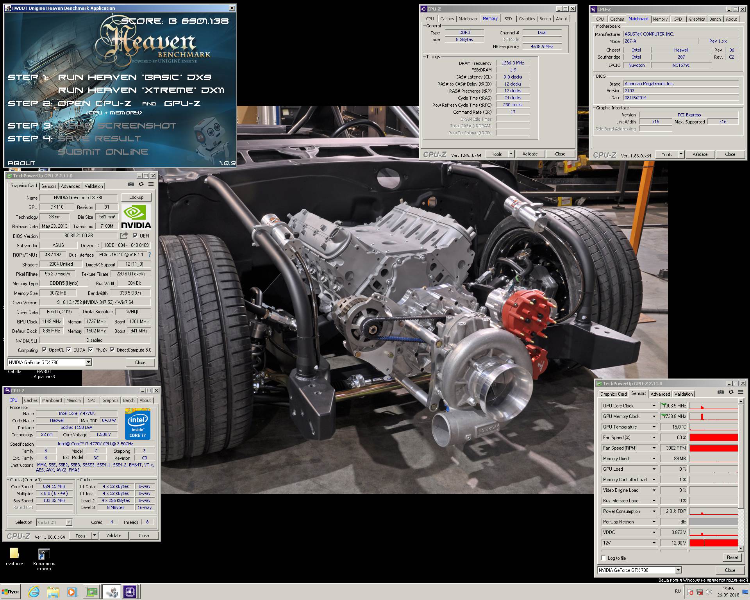
Task: Click the Action Center flag icon in tray
Action: 691,592
